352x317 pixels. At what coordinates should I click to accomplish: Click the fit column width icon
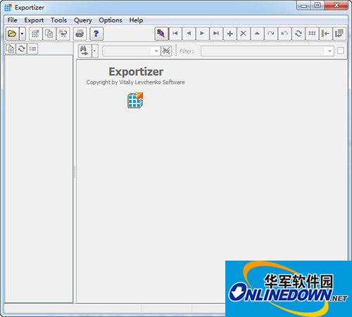pos(326,34)
